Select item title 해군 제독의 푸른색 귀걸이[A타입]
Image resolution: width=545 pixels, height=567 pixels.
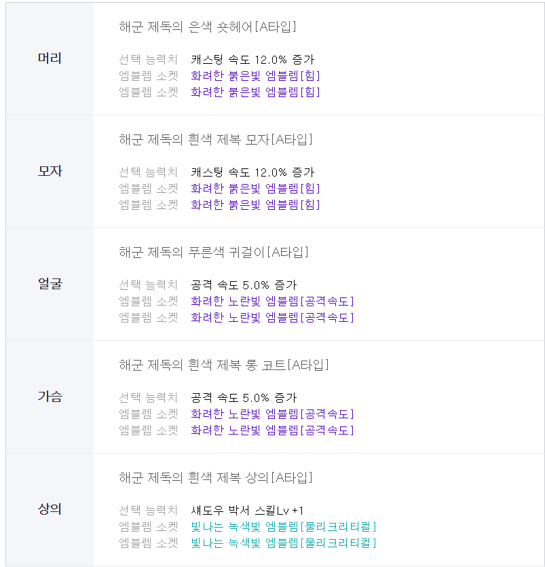click(214, 253)
